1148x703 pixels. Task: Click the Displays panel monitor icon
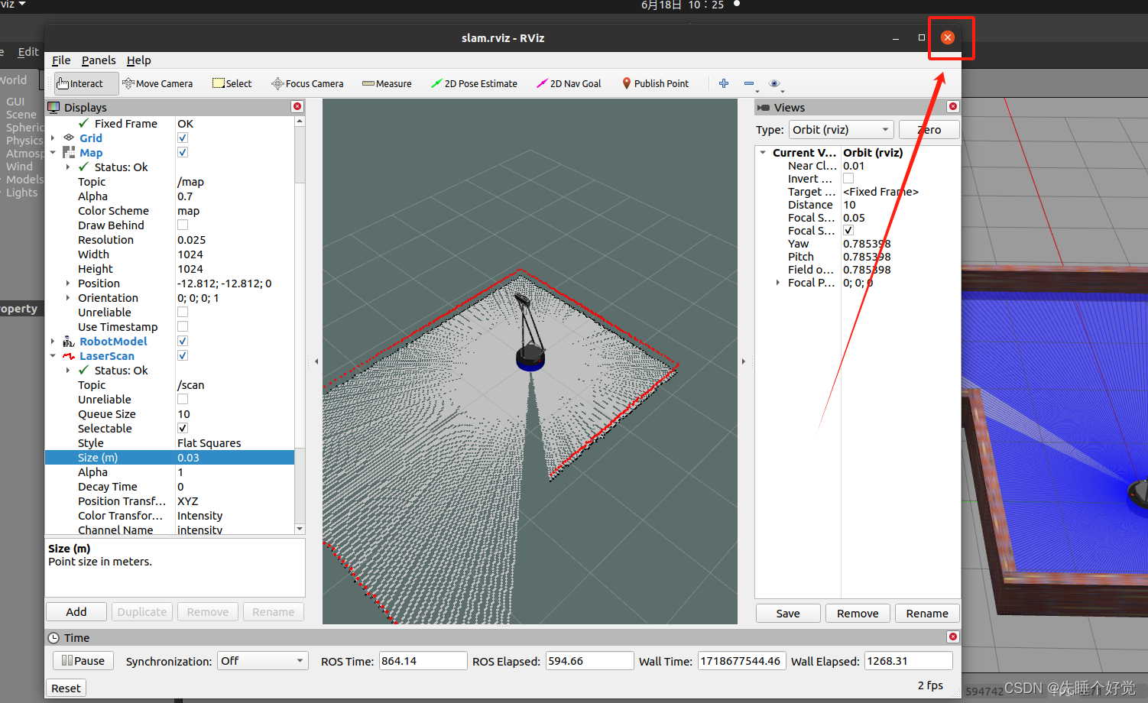pos(54,107)
